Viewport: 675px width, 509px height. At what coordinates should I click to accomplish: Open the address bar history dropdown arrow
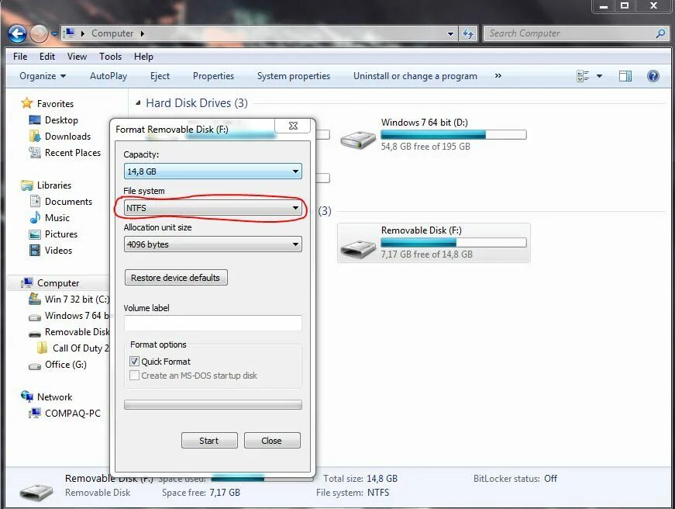pos(450,33)
